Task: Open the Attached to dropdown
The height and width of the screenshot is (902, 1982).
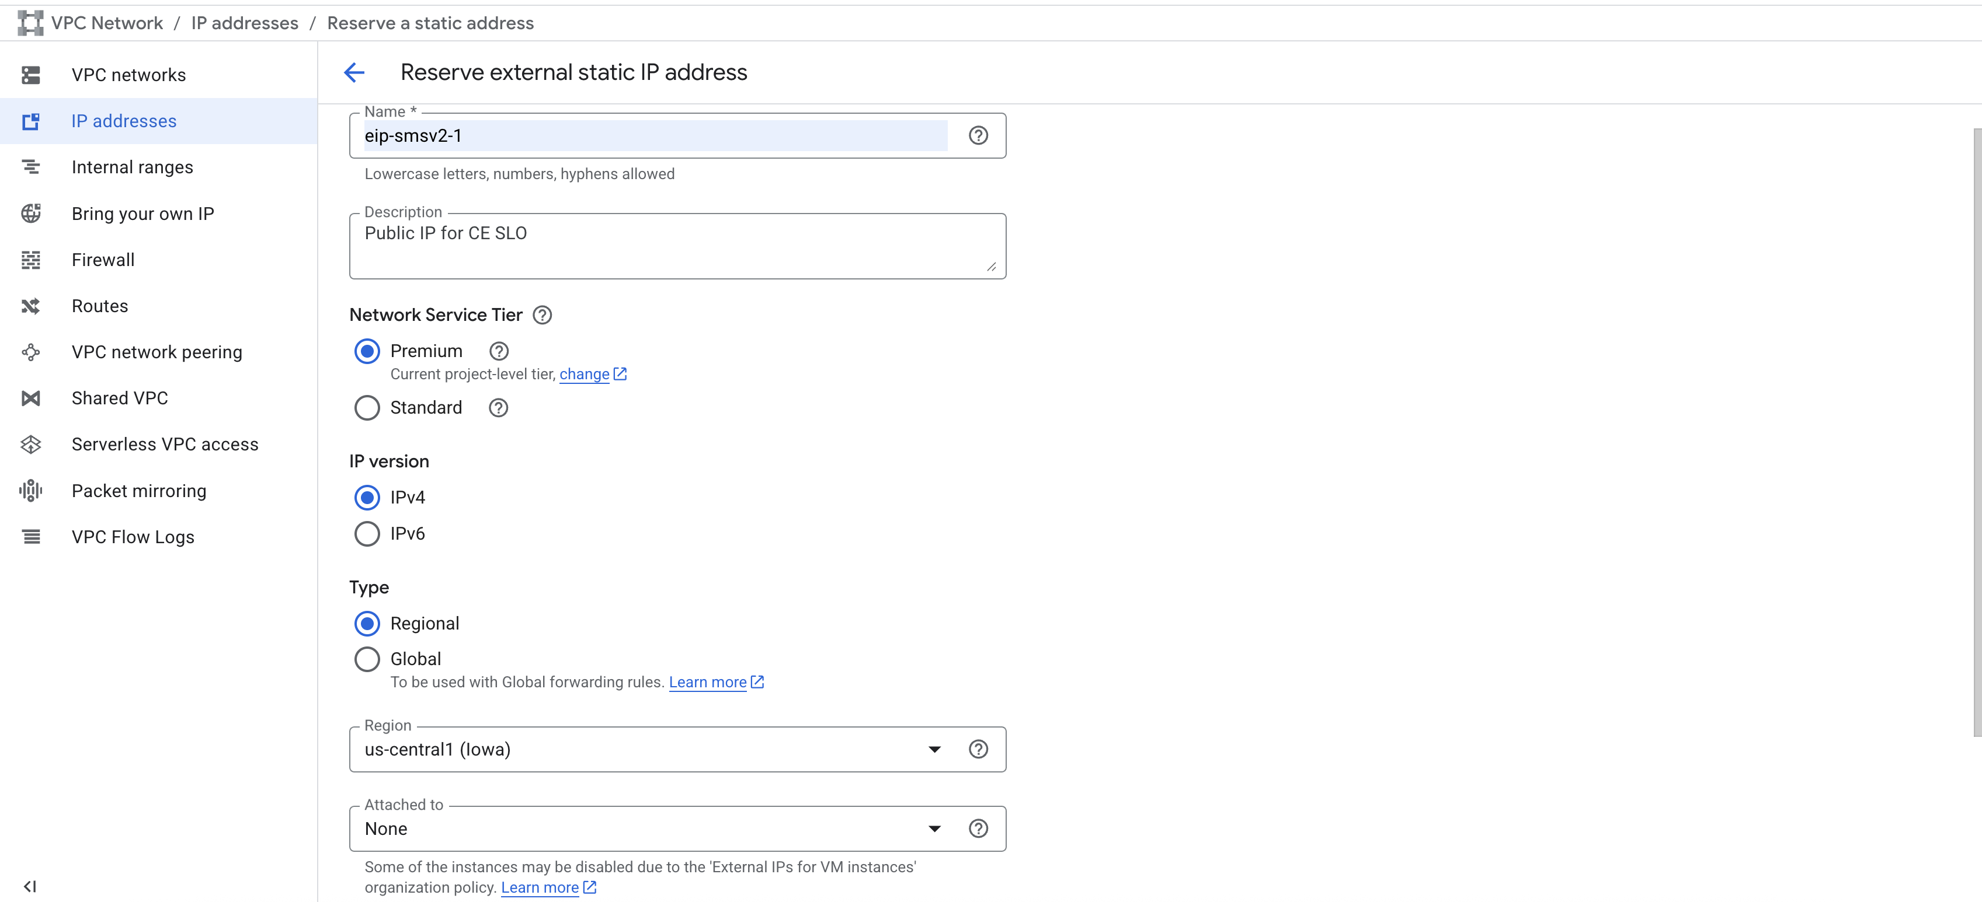Action: (x=934, y=828)
